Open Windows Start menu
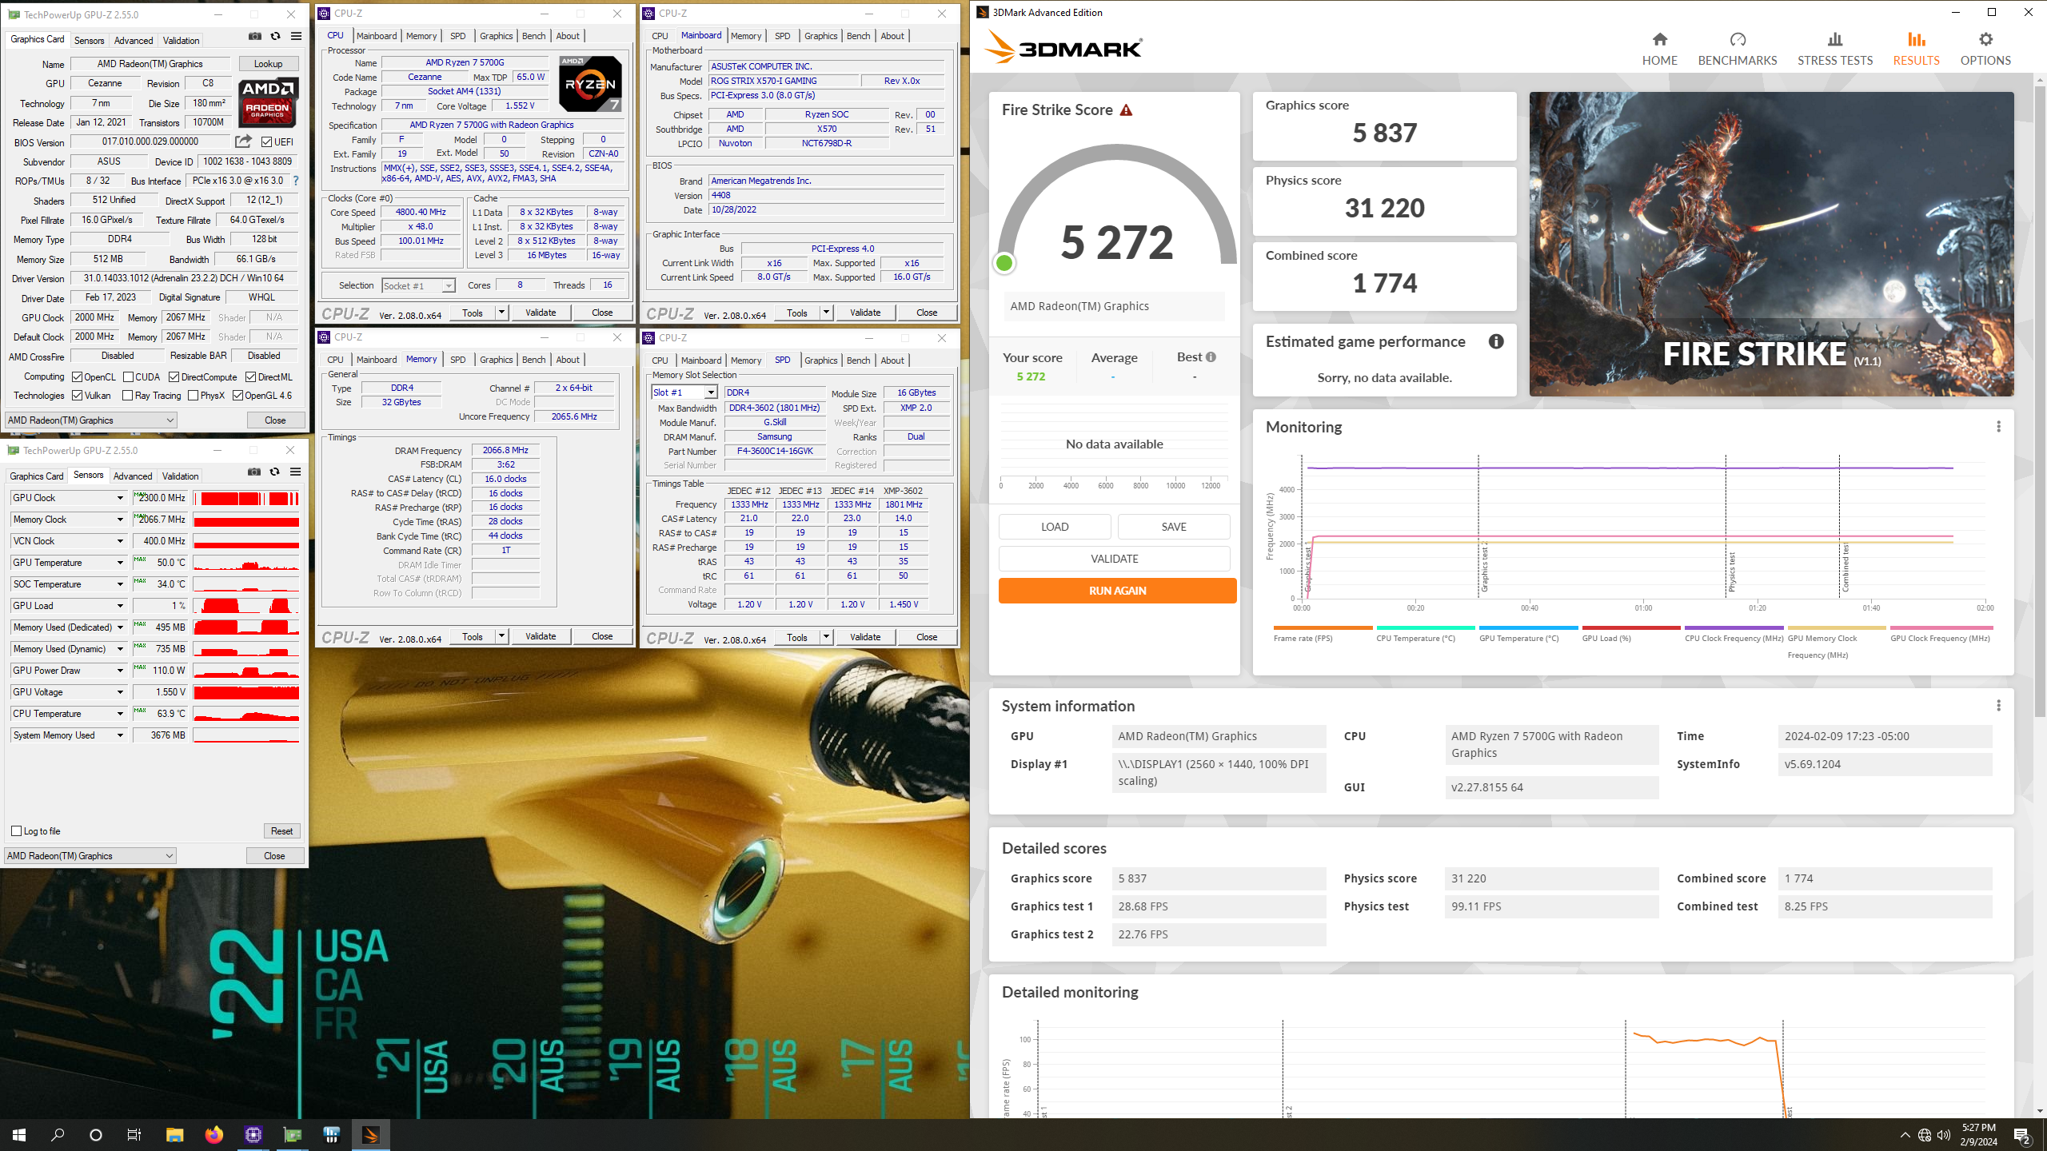Screen dimensions: 2047x1151 tap(19, 1135)
